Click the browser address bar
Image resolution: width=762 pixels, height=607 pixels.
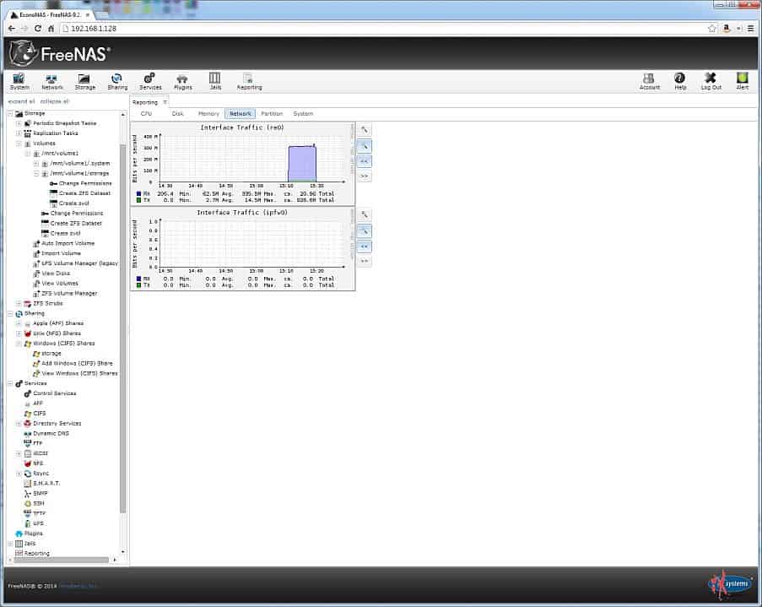(x=384, y=28)
